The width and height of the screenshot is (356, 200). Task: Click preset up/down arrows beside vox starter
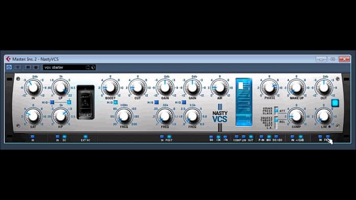point(87,67)
